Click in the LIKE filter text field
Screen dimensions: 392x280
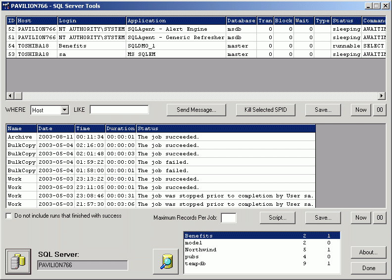[119, 110]
